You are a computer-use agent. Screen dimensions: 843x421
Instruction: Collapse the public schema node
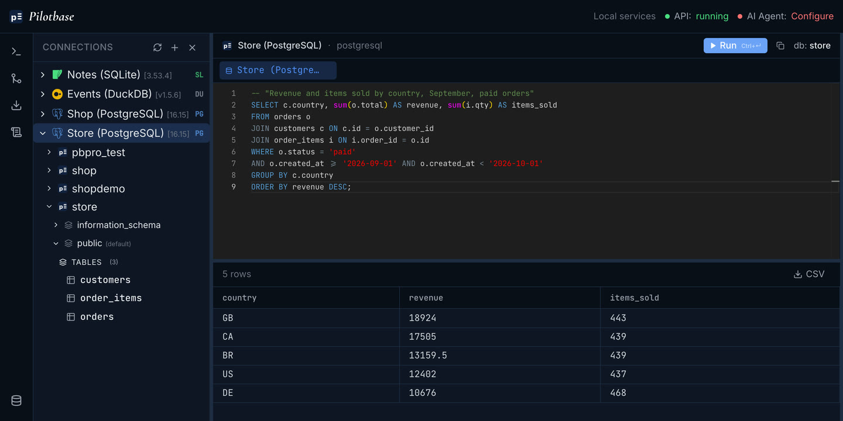[56, 243]
